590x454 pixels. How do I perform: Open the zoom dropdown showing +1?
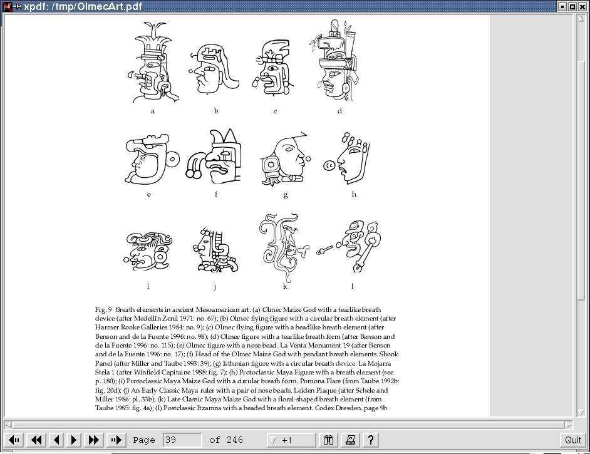(291, 440)
